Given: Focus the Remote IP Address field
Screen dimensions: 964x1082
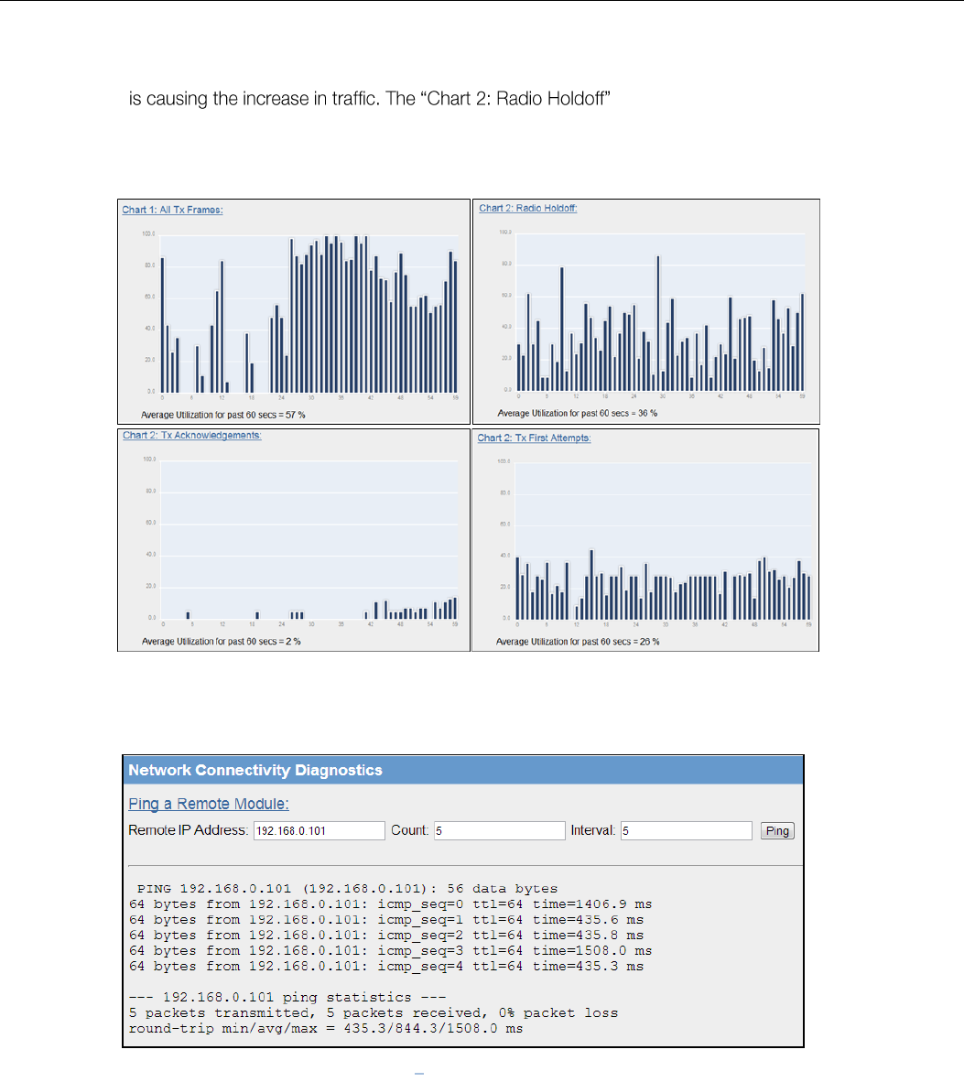Looking at the screenshot, I should click(319, 831).
